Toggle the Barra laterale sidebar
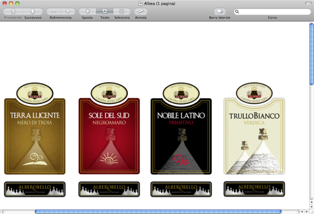 220,11
